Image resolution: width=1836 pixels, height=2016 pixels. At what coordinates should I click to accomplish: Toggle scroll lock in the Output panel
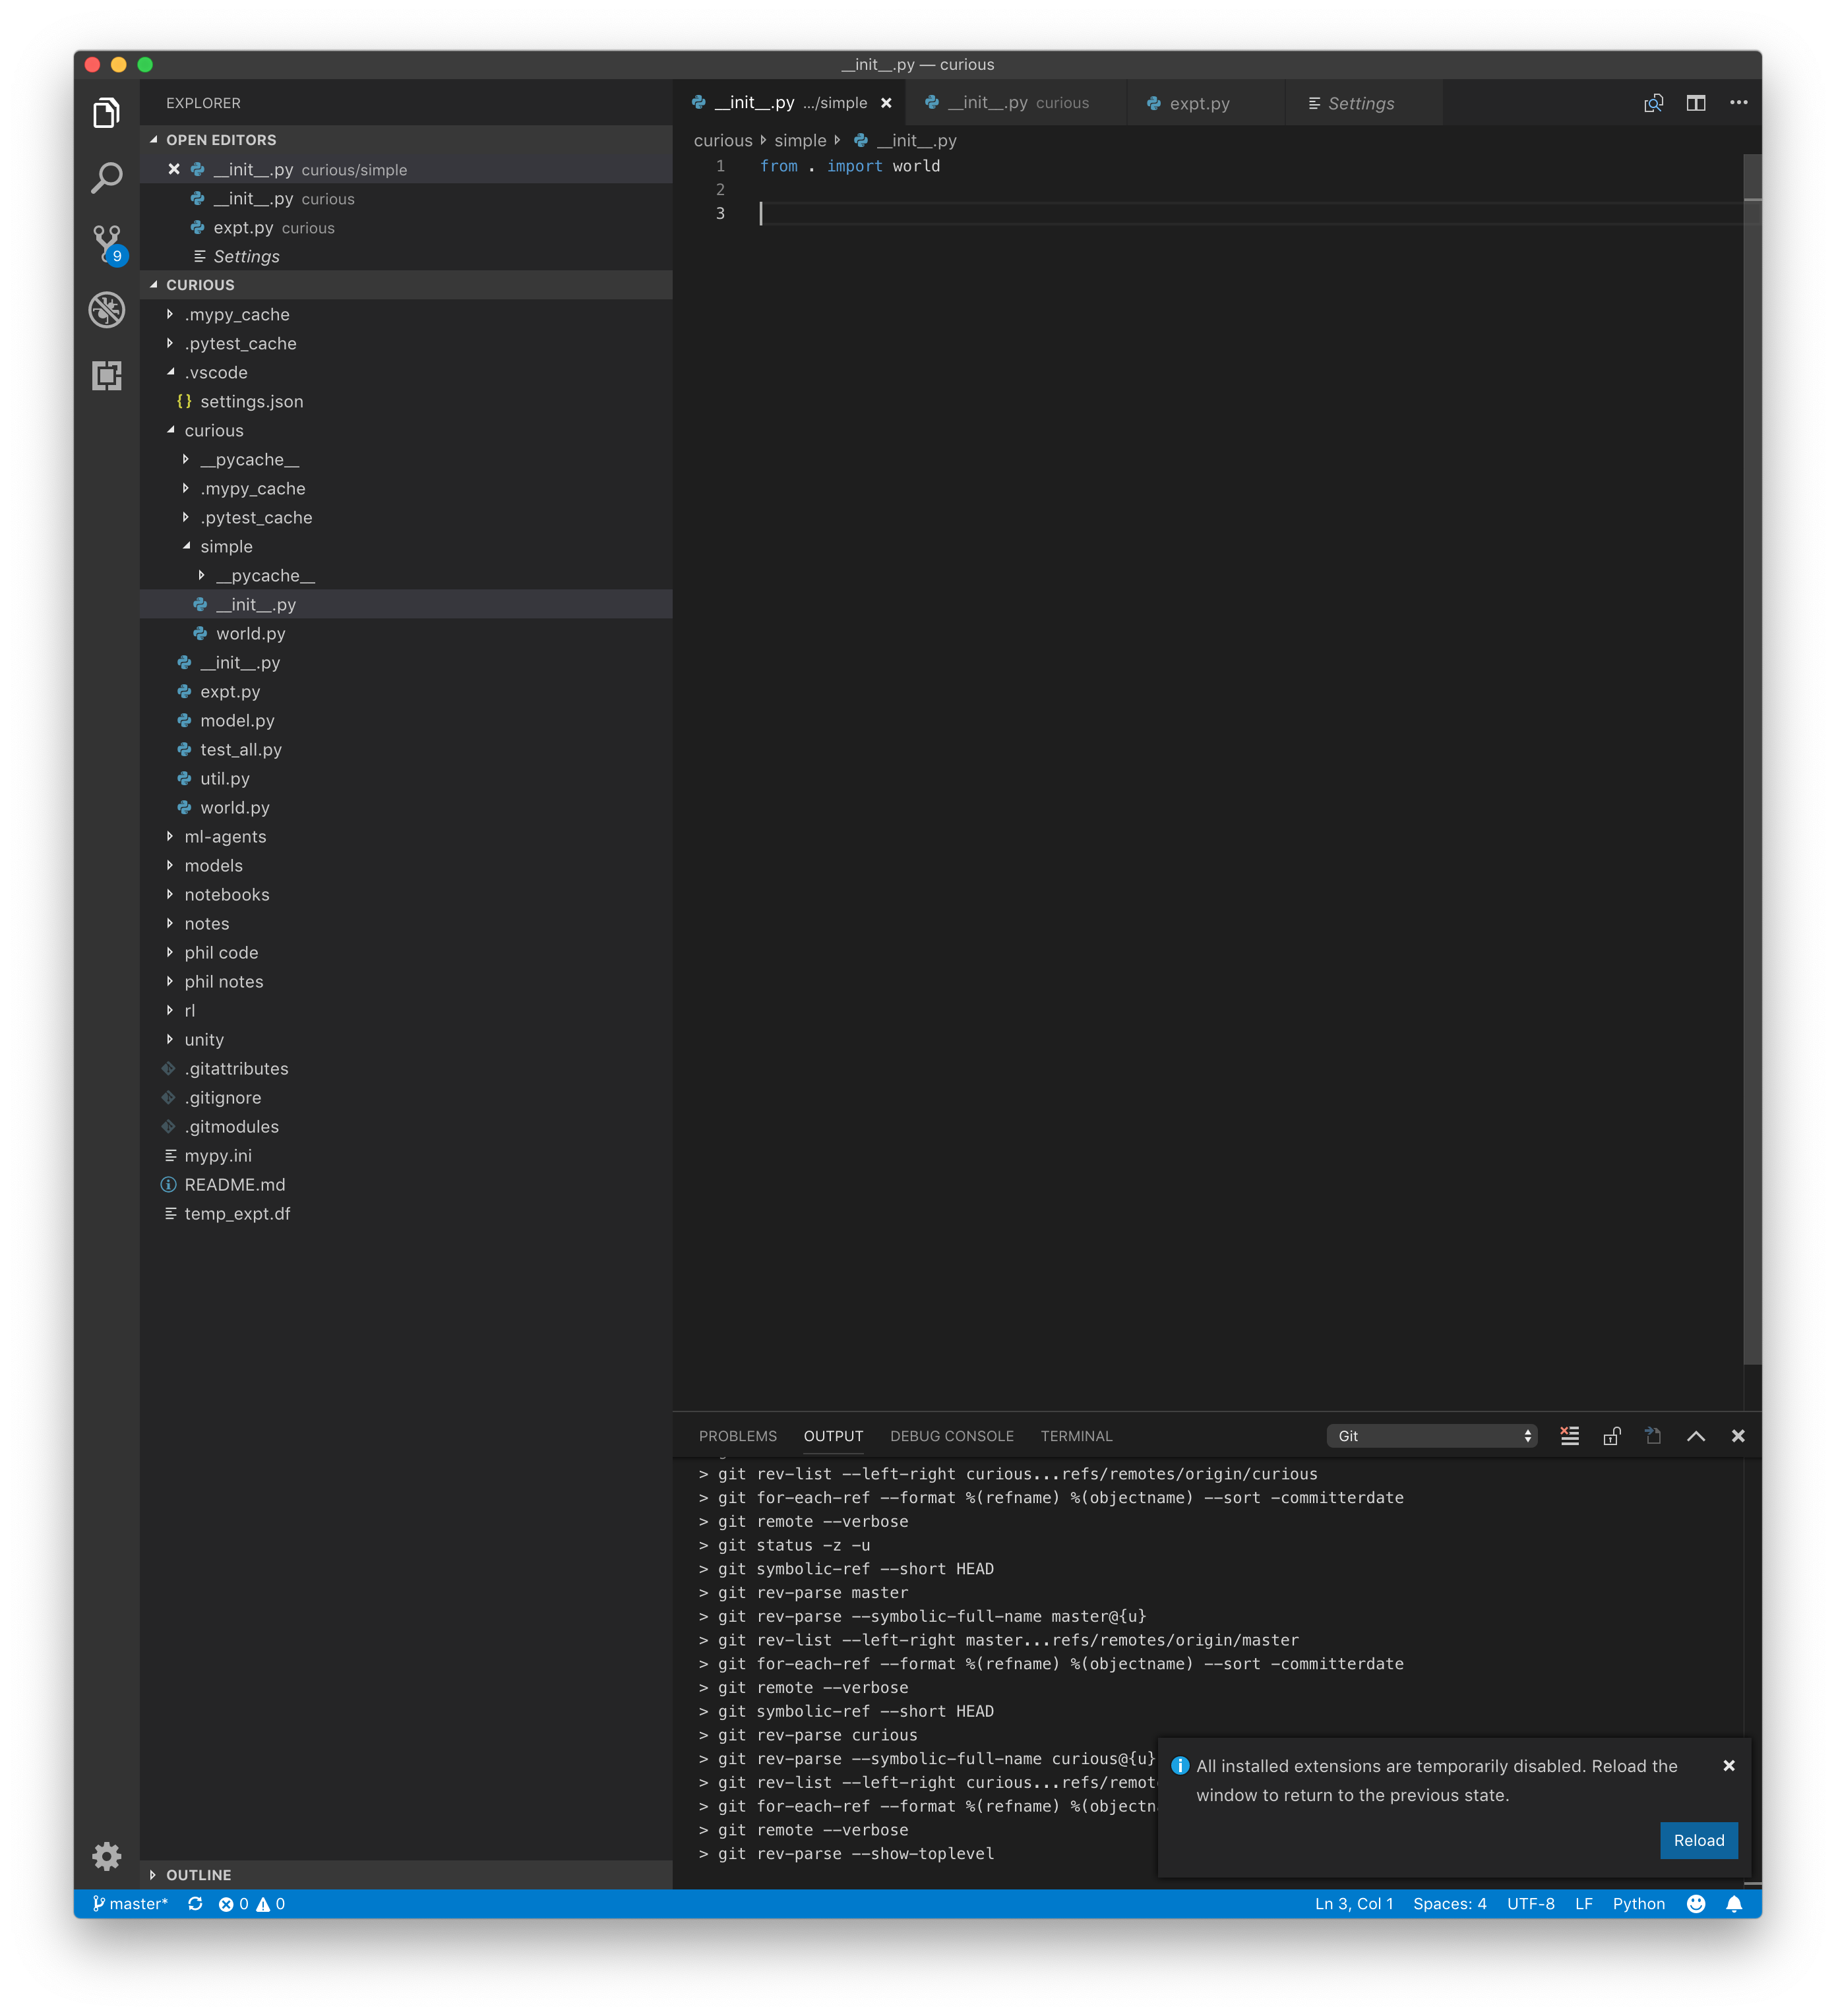point(1611,1435)
